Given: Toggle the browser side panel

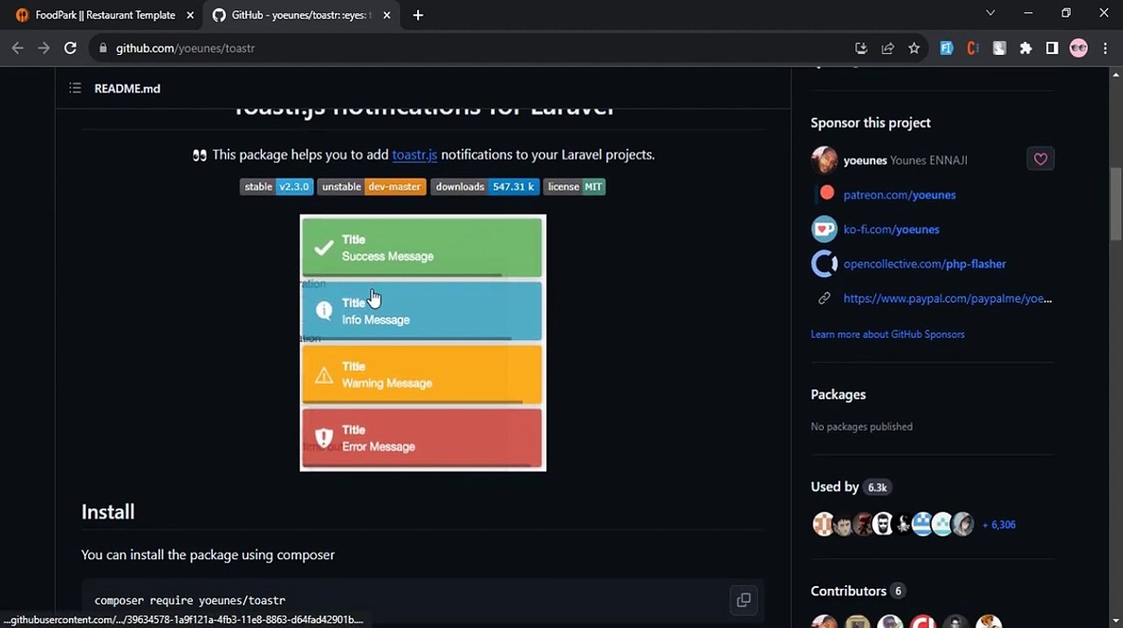Looking at the screenshot, I should point(1051,48).
